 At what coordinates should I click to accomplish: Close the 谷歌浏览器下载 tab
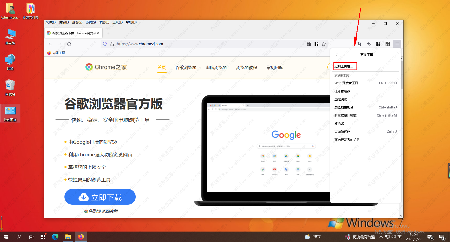coord(98,33)
